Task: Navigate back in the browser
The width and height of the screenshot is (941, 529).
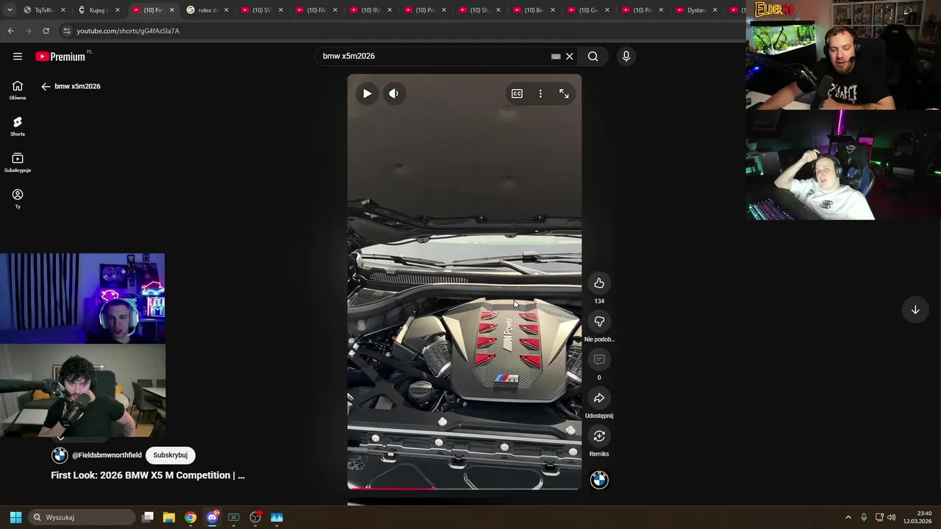Action: [x=10, y=31]
